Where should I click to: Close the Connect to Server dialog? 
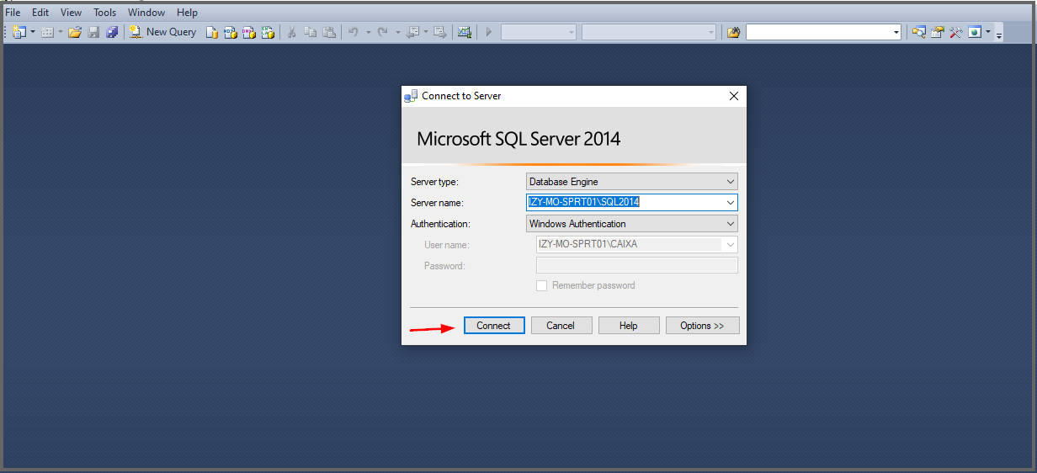734,96
